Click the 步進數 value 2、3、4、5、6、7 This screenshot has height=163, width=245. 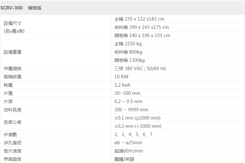pyautogui.click(x=133, y=134)
